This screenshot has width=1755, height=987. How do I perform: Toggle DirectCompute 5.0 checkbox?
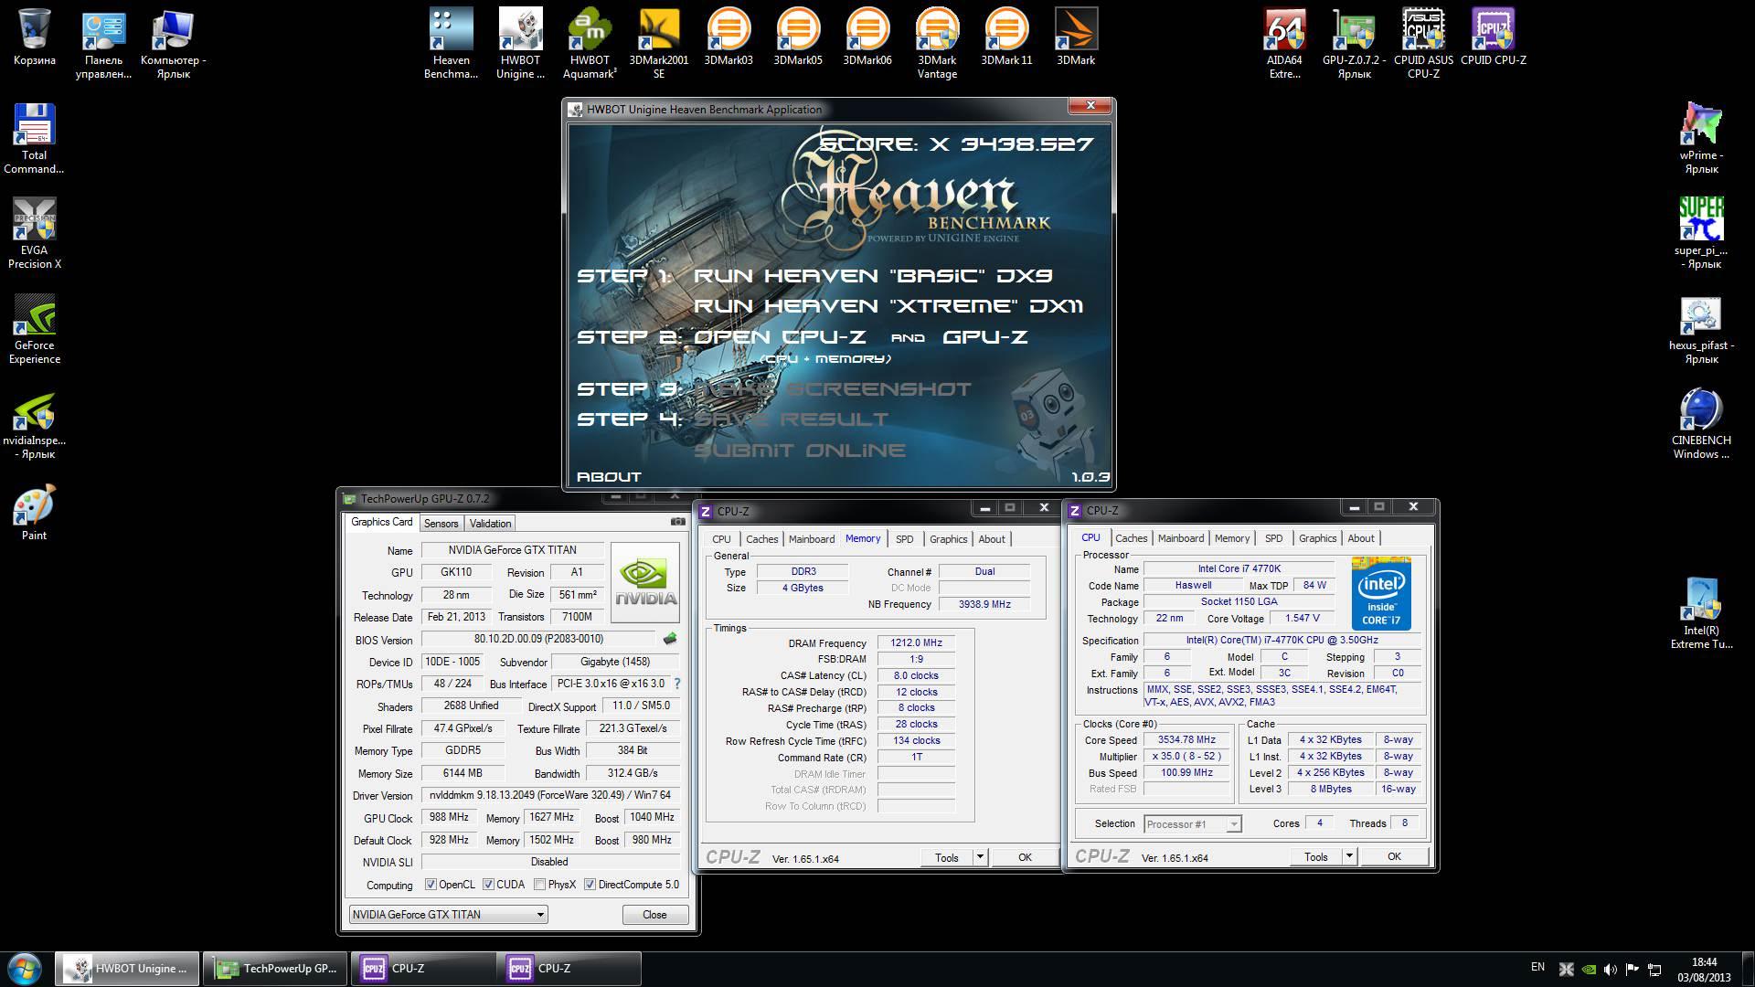[590, 885]
